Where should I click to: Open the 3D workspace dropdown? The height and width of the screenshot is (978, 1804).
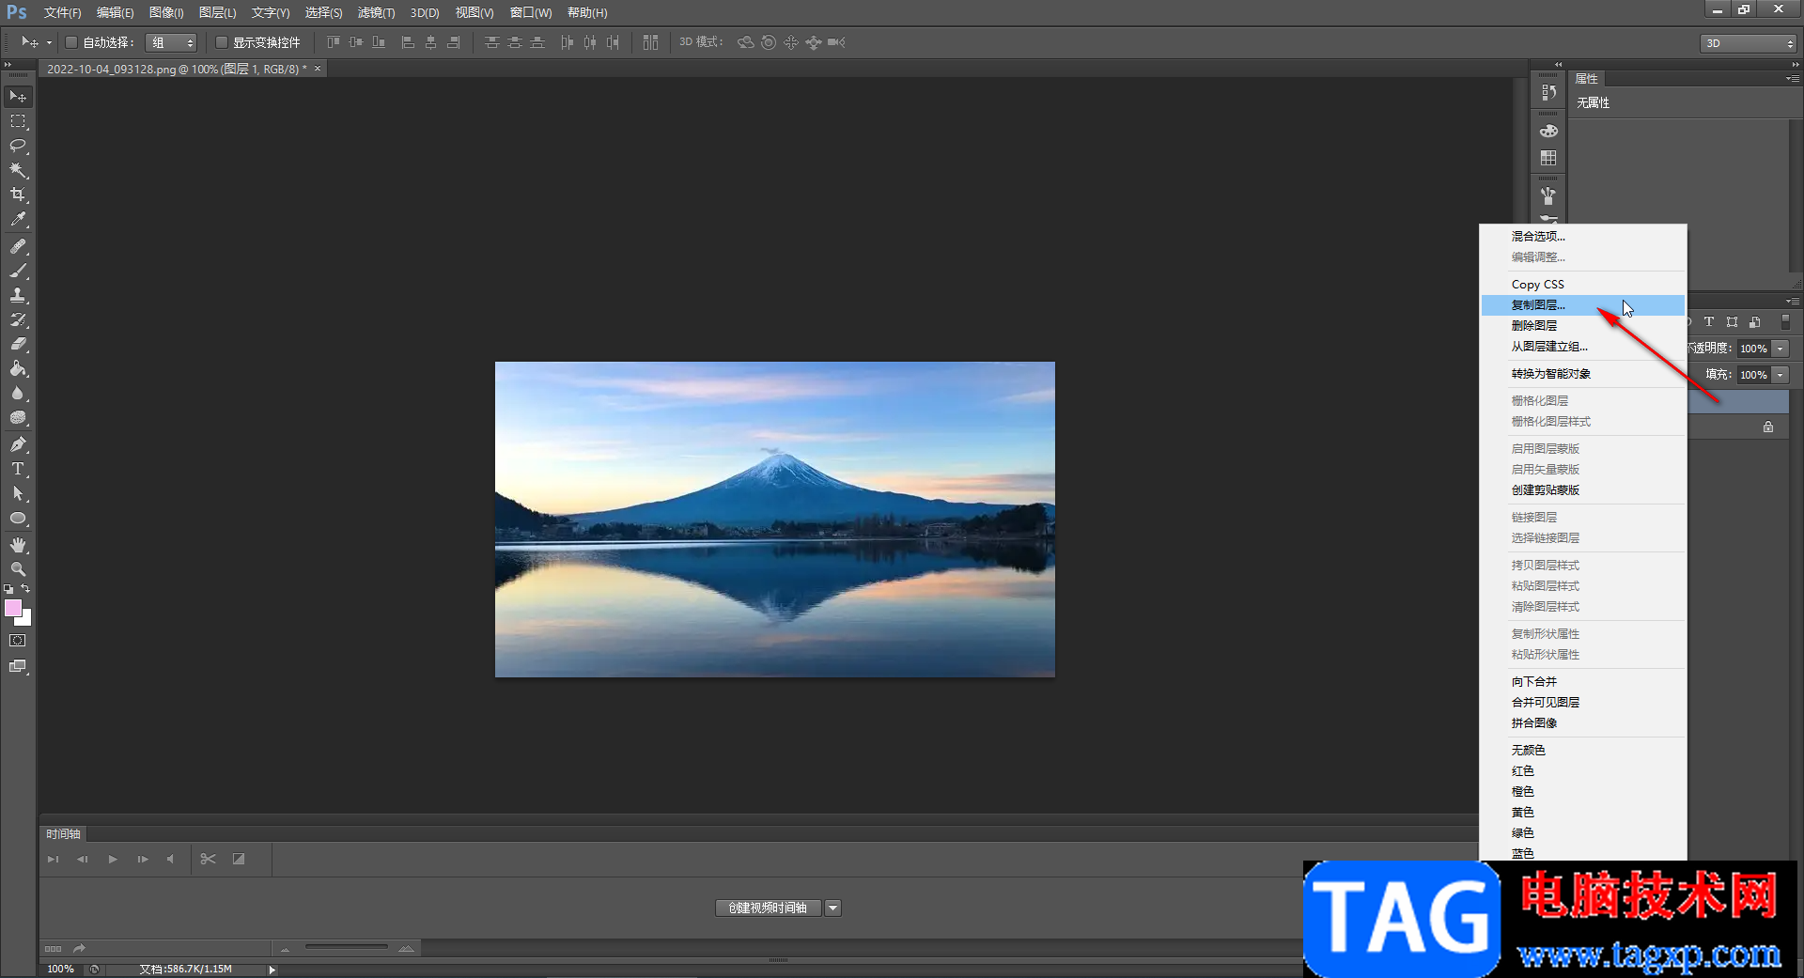pos(1749,43)
